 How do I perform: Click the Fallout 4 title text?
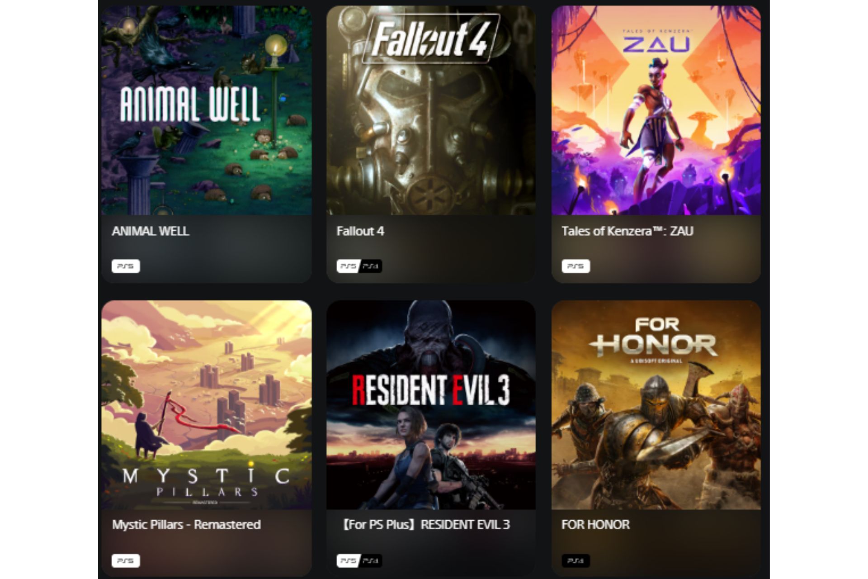tap(360, 231)
